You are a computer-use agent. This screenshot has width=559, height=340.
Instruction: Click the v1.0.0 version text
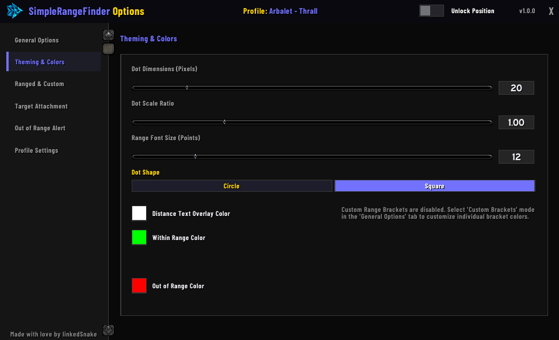click(527, 11)
